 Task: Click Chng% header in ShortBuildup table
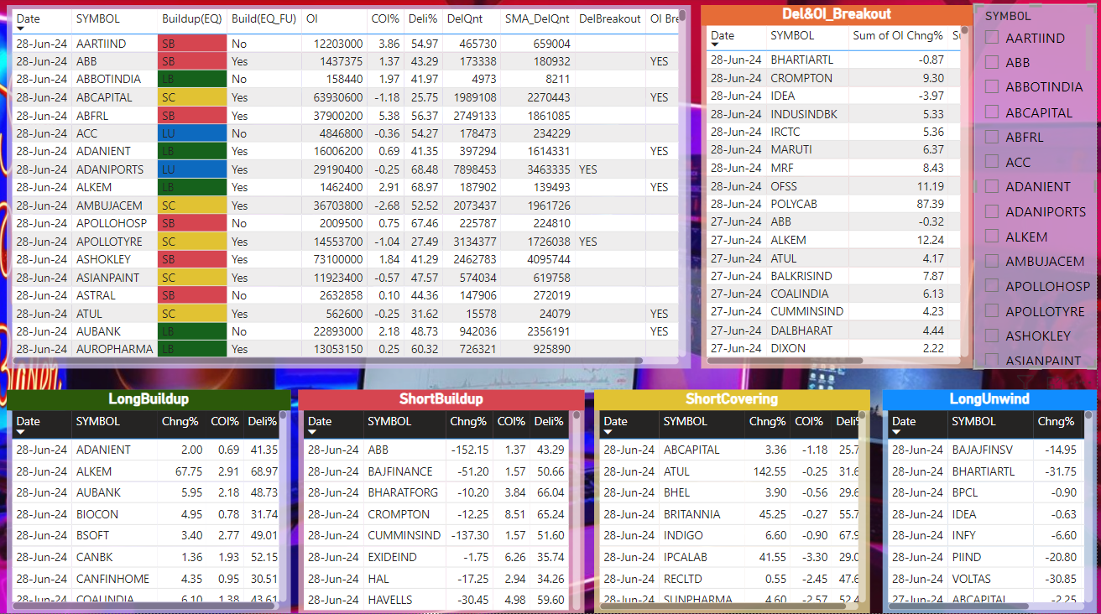467,421
